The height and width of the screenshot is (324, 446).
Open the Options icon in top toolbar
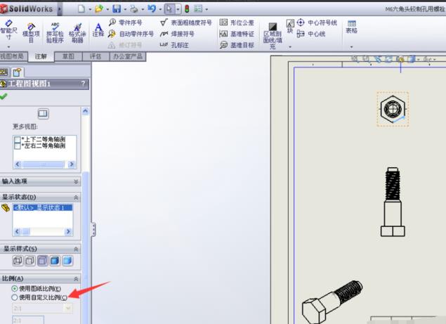pos(198,9)
